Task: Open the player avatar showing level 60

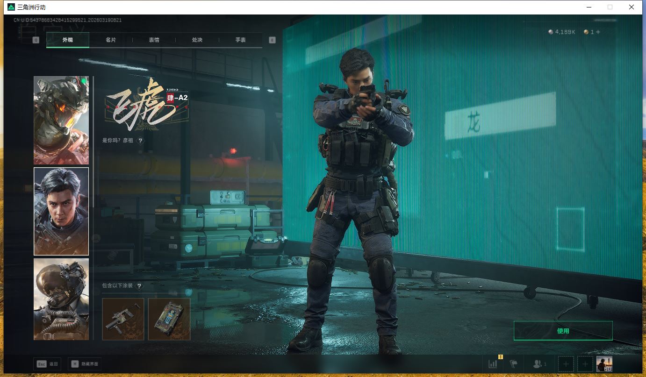Action: click(x=604, y=364)
